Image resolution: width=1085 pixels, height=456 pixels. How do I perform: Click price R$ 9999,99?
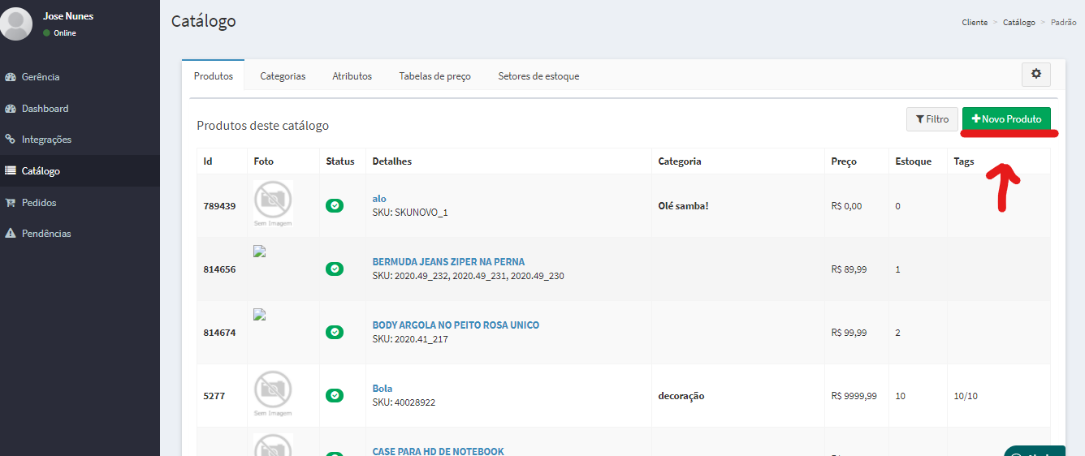854,396
